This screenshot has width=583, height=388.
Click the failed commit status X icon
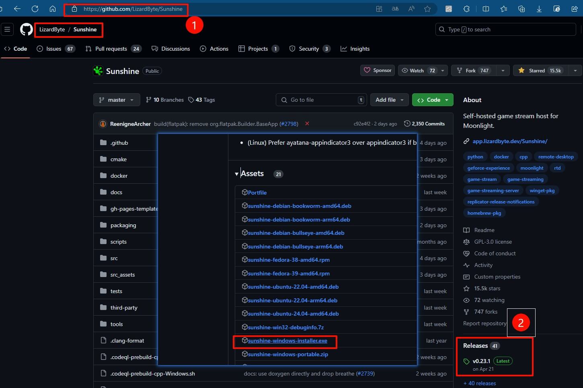coord(307,124)
